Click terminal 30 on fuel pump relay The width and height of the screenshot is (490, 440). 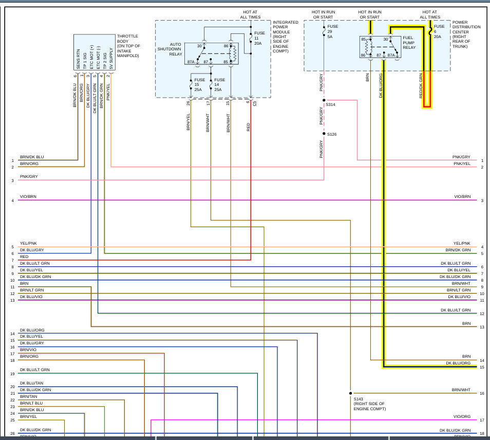coord(386,39)
